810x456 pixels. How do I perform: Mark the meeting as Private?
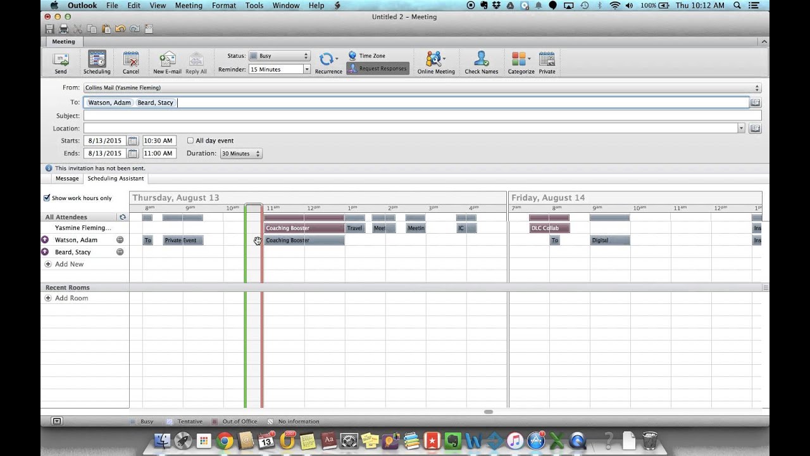(547, 63)
